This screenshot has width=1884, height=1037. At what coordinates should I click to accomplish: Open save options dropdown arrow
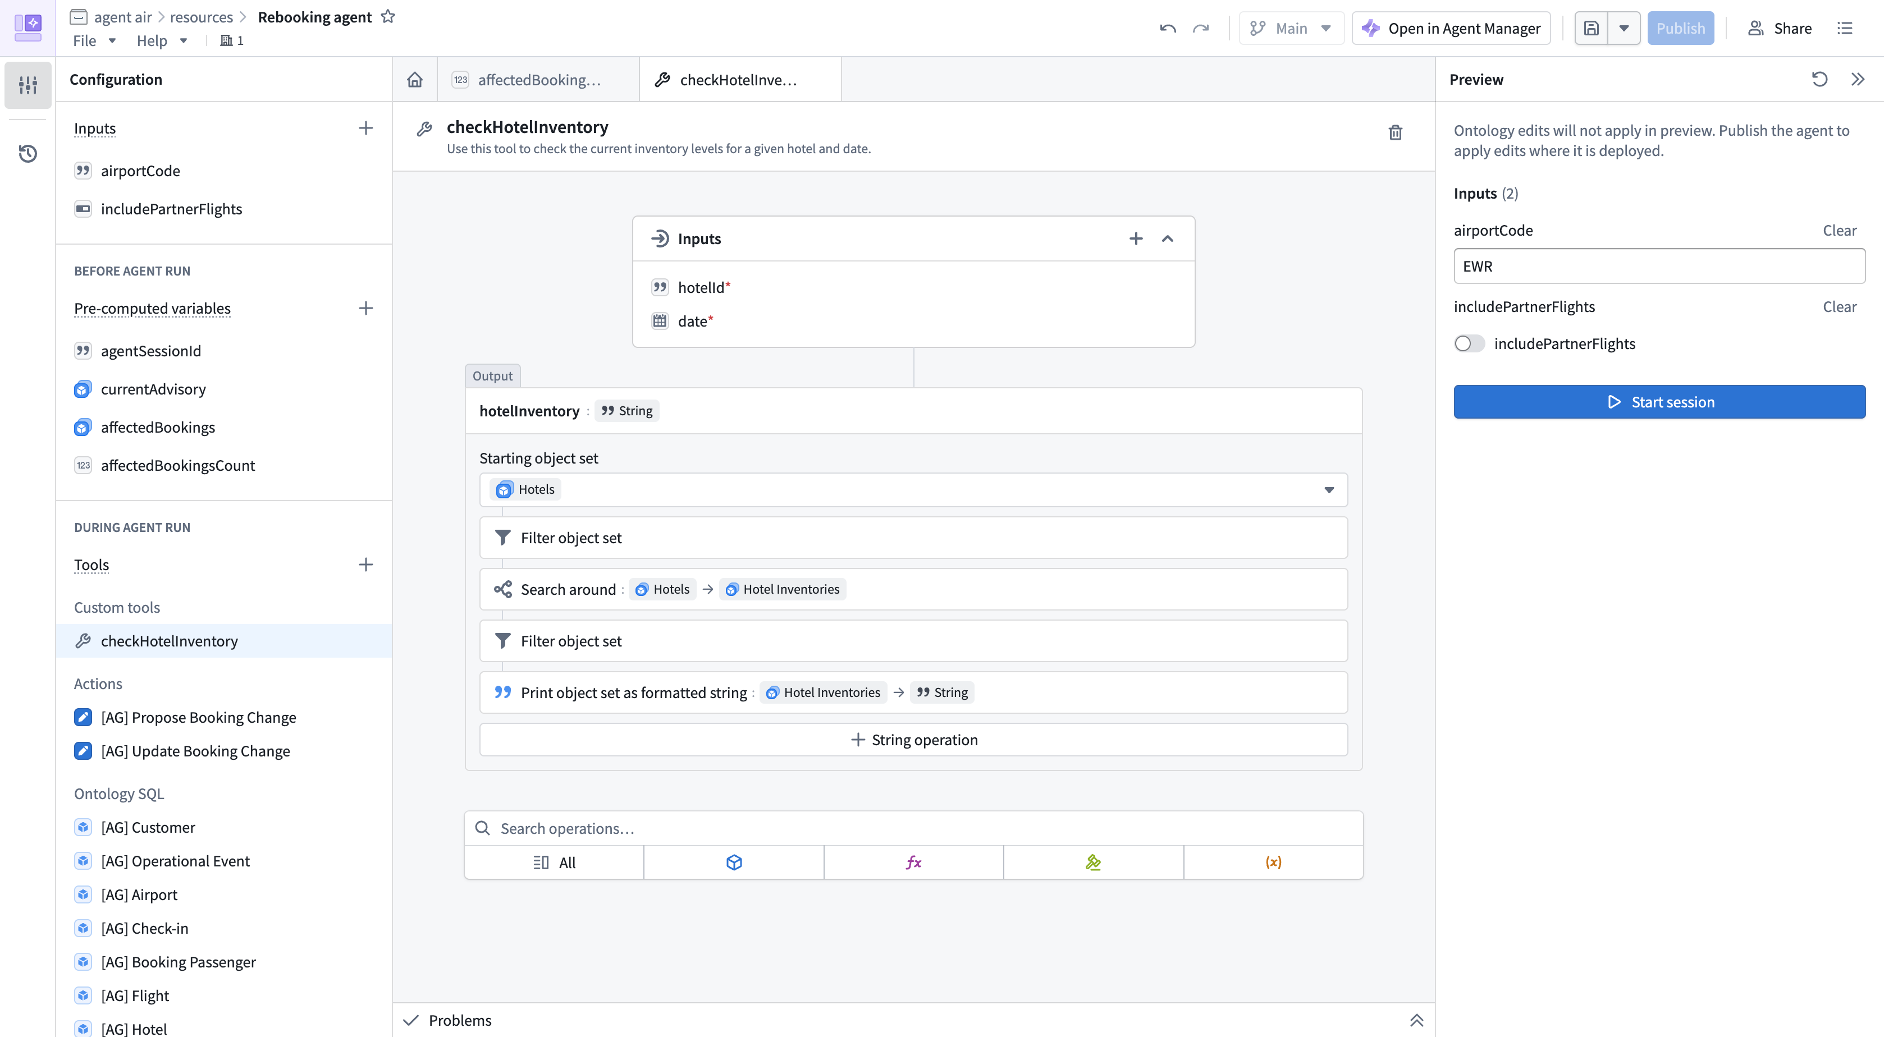click(1624, 29)
